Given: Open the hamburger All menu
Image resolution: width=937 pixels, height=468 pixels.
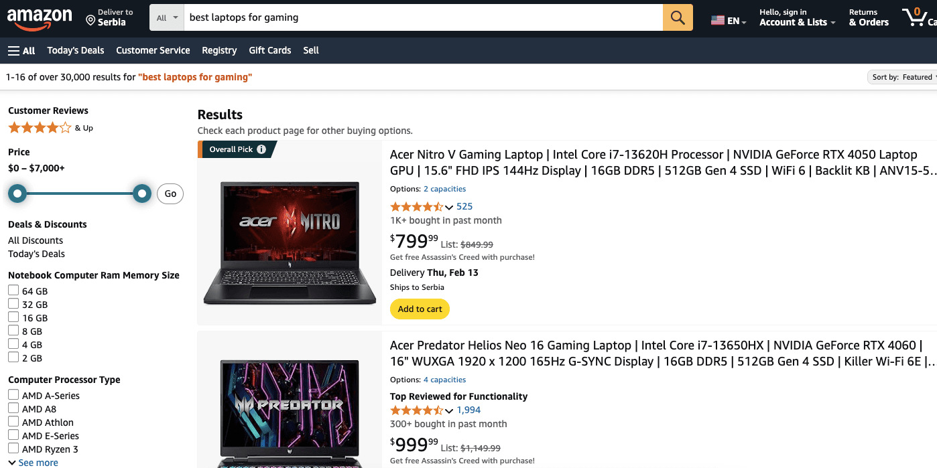Looking at the screenshot, I should 21,50.
